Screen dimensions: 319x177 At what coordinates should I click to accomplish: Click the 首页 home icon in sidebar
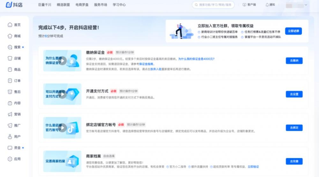(x=10, y=25)
